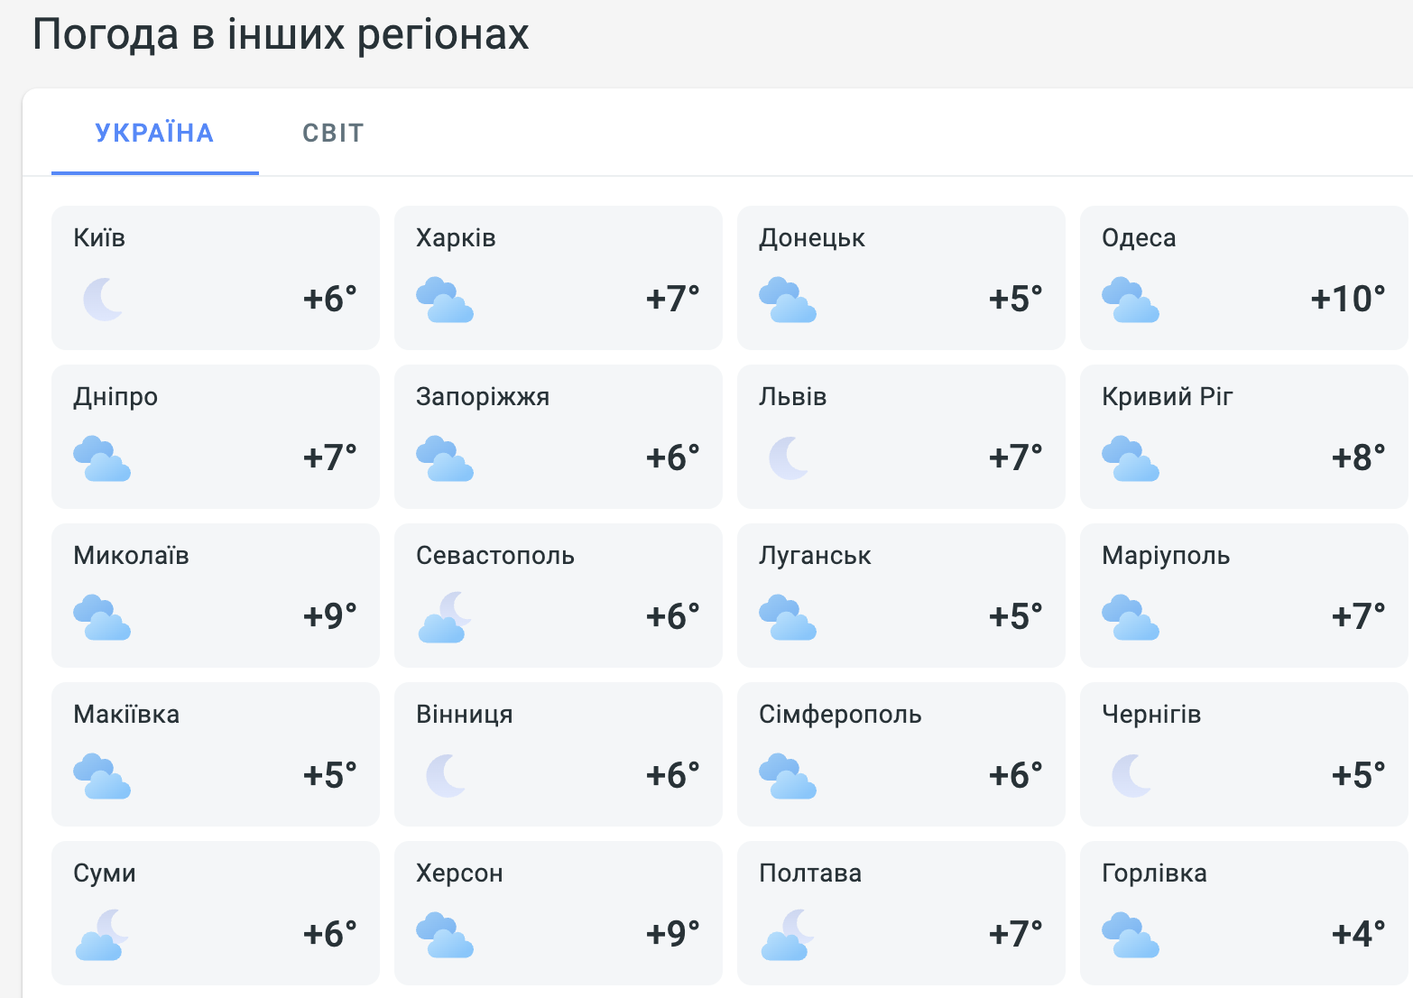Click the moon icon in Чернігів card
This screenshot has height=998, width=1413.
click(1131, 776)
